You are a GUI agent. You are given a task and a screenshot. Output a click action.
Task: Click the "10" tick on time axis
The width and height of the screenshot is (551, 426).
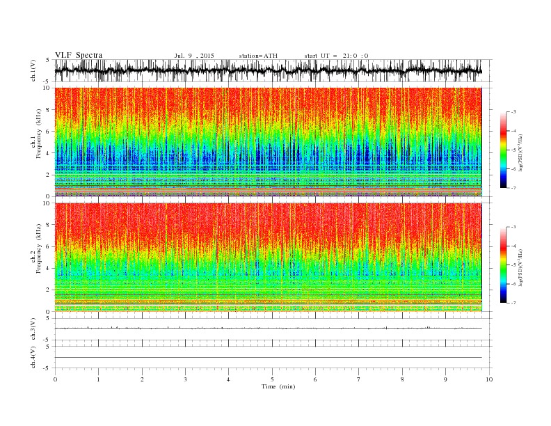(x=489, y=379)
